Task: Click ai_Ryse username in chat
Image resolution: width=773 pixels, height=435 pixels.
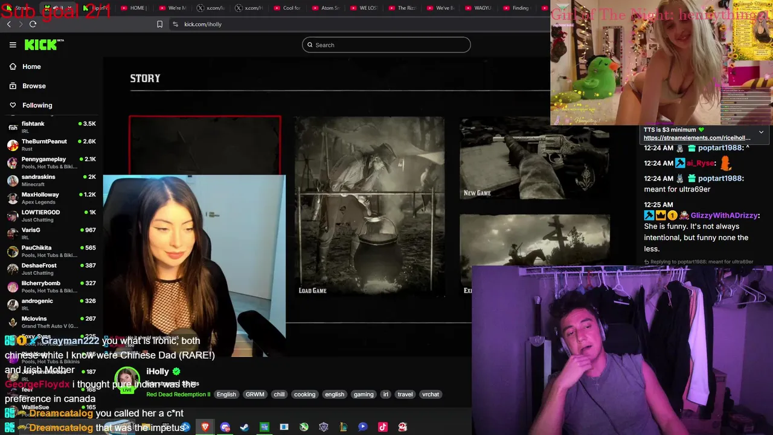Action: (x=701, y=163)
